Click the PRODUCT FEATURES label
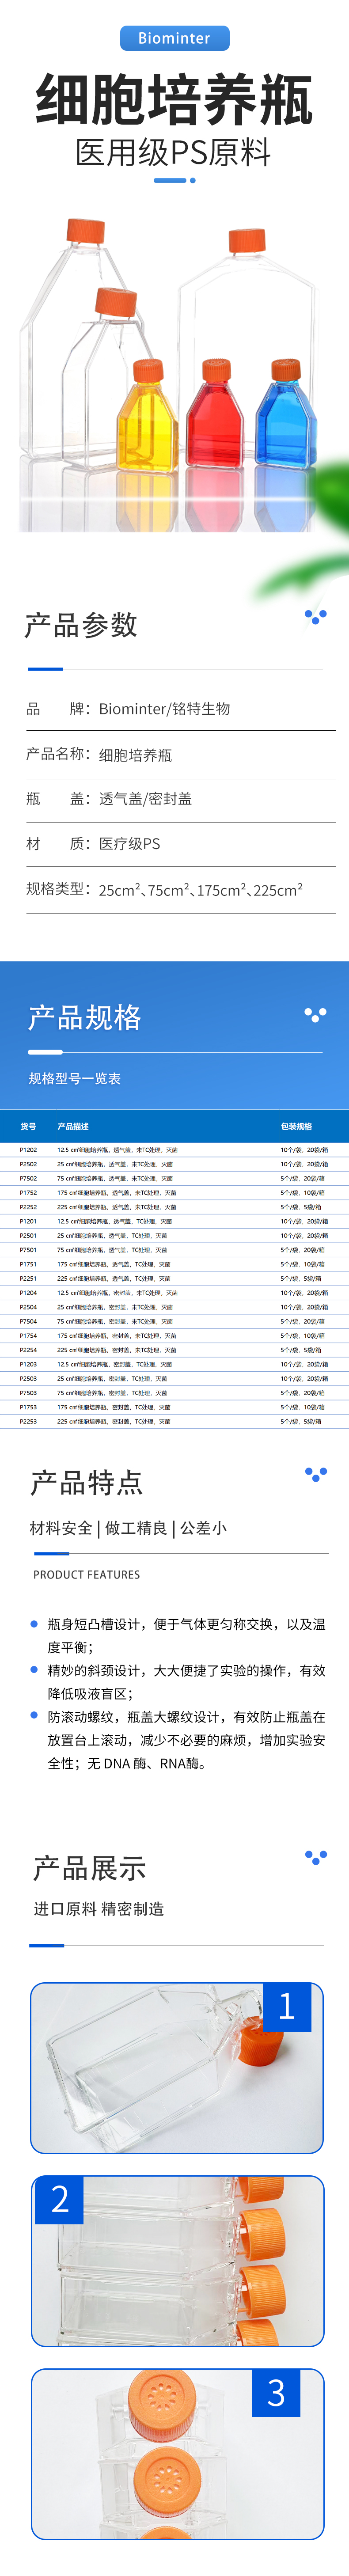Image resolution: width=349 pixels, height=2576 pixels. (86, 1574)
